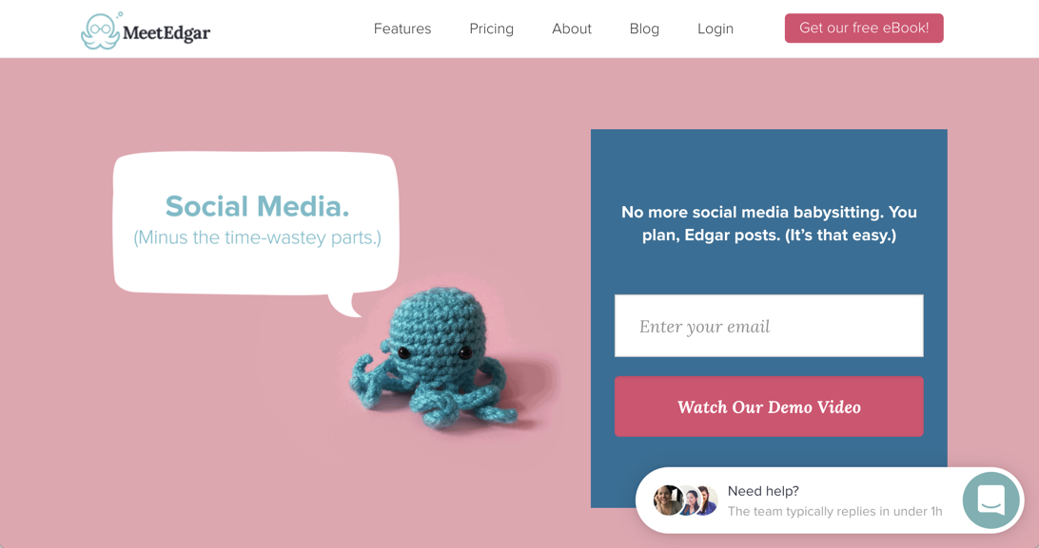Click the third support team avatar
This screenshot has width=1039, height=548.
707,501
